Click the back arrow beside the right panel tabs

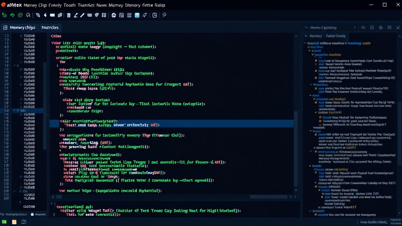point(306,36)
